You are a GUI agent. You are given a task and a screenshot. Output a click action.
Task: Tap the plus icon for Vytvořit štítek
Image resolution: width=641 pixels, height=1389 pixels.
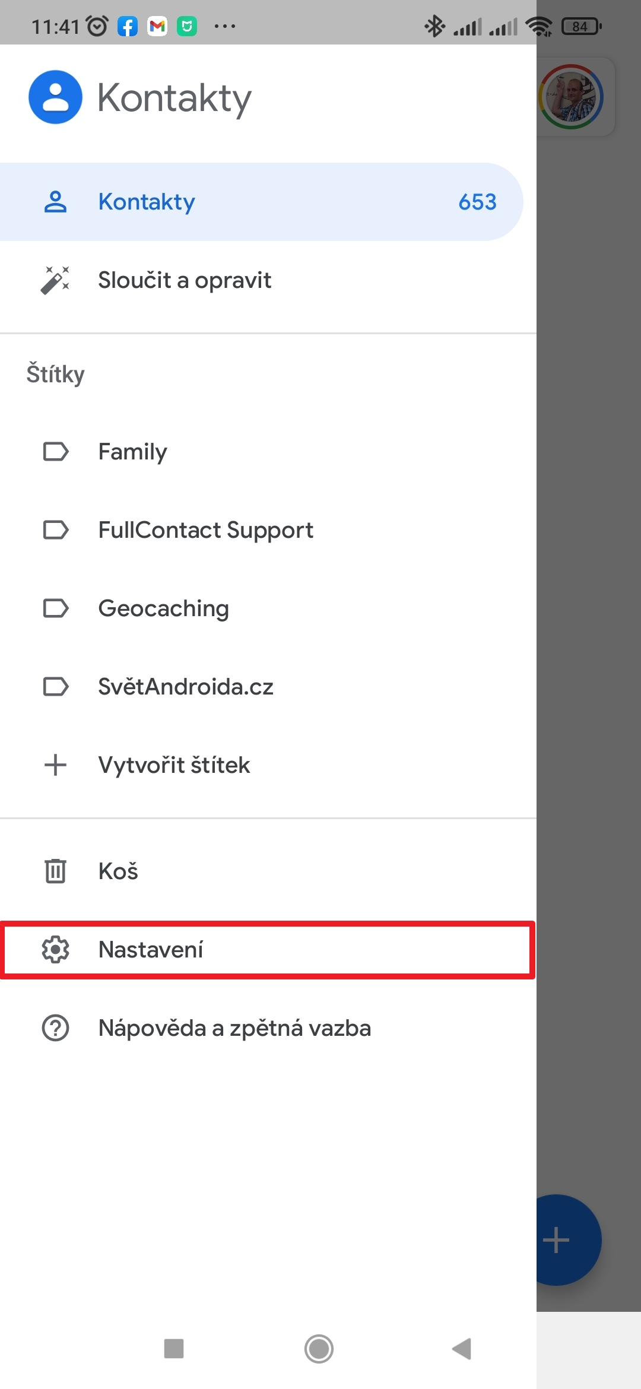(x=55, y=765)
